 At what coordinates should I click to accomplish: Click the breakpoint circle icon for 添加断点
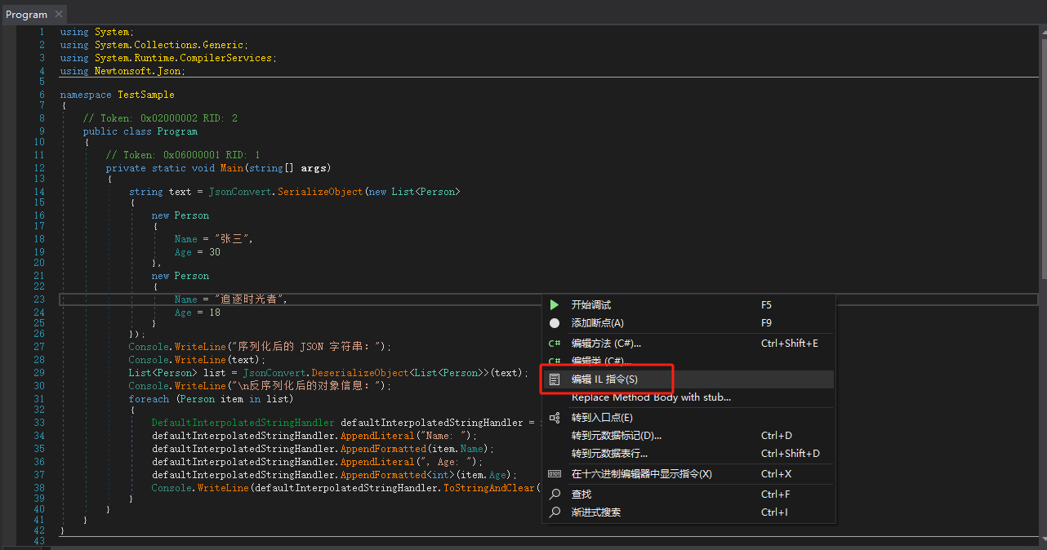555,323
